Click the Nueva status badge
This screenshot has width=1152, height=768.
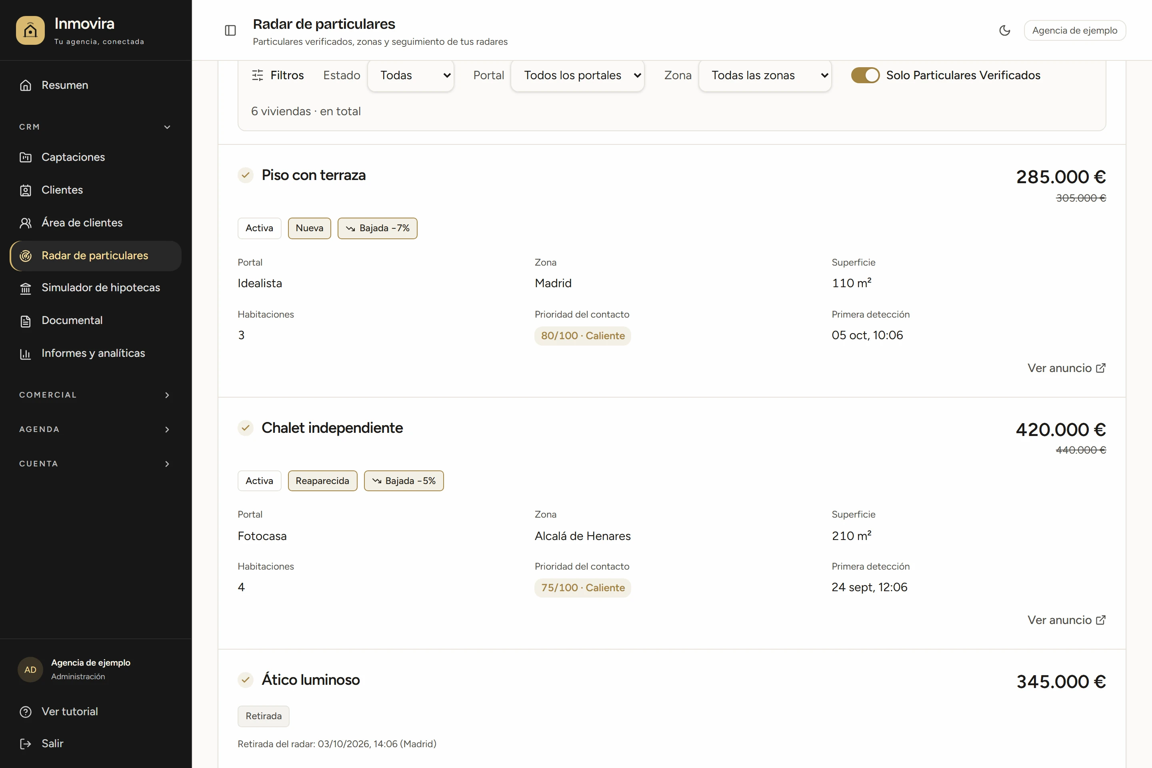(309, 228)
